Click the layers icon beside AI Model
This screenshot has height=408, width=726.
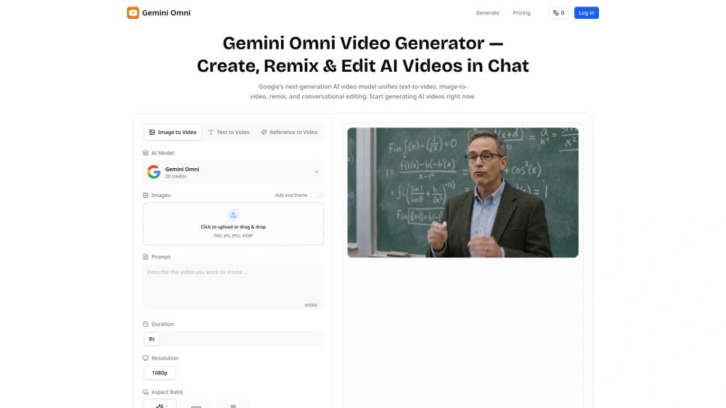click(x=145, y=153)
